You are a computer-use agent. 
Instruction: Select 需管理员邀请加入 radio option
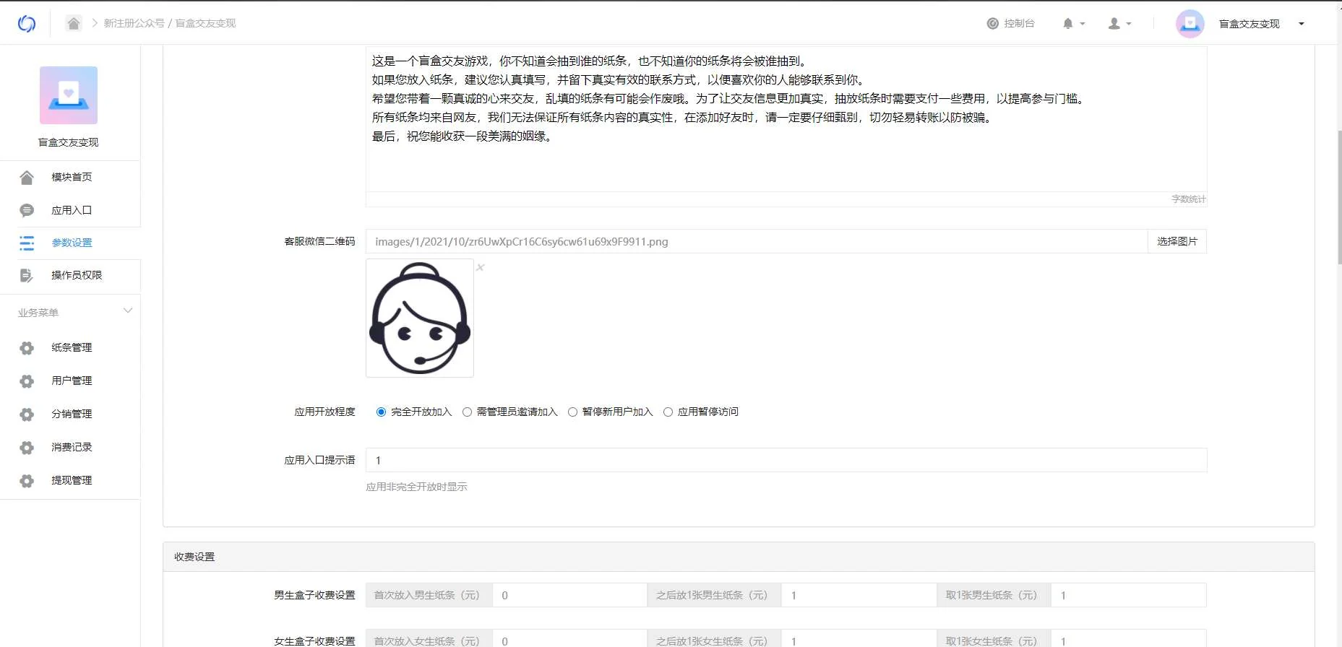467,412
